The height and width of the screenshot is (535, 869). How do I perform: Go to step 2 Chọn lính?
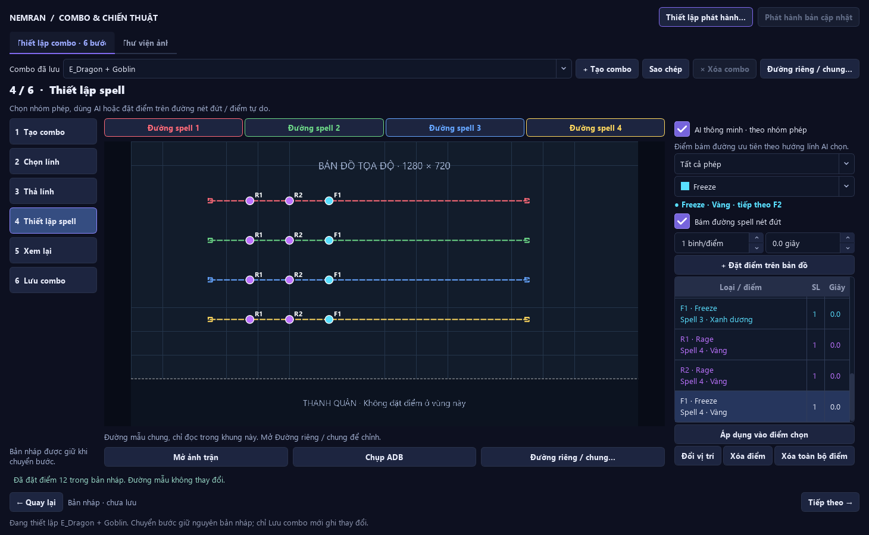pos(53,162)
